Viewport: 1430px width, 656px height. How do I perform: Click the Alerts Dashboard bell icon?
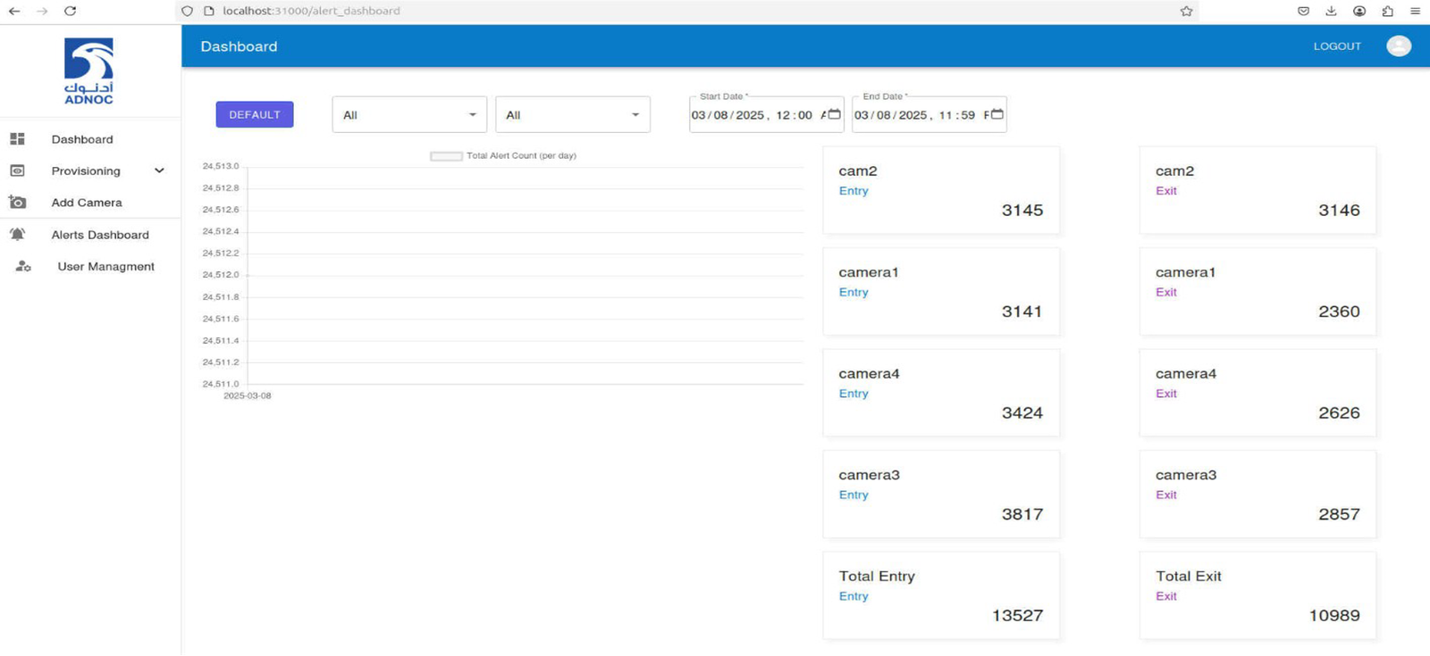coord(17,235)
